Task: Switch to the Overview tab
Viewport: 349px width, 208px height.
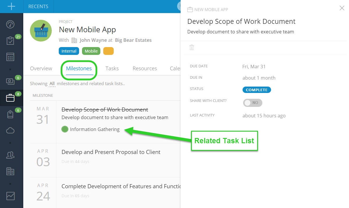Action: [x=41, y=69]
